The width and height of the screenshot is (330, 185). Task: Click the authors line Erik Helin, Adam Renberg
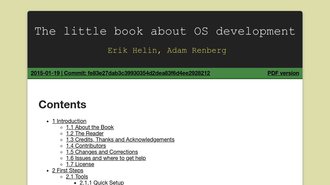click(x=167, y=51)
